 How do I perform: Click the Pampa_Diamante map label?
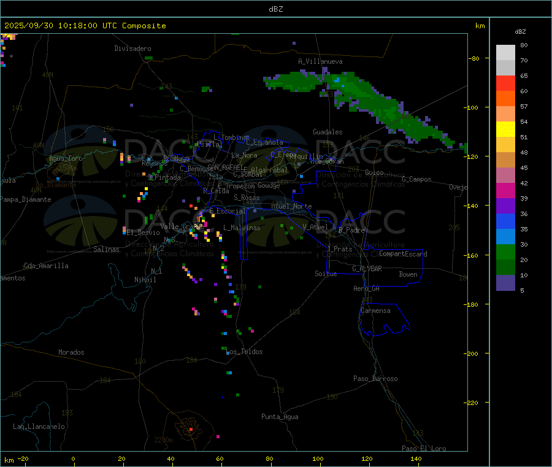pyautogui.click(x=26, y=199)
